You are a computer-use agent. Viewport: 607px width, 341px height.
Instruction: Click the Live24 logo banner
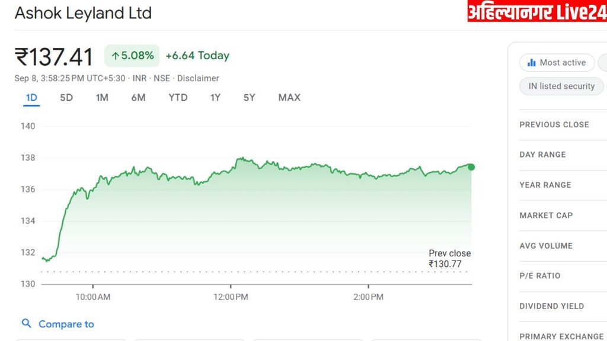point(536,11)
